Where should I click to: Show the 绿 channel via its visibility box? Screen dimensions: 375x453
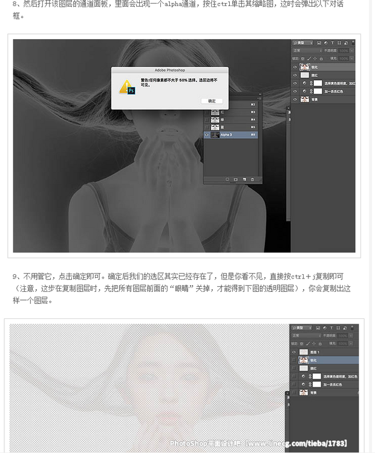click(x=207, y=120)
